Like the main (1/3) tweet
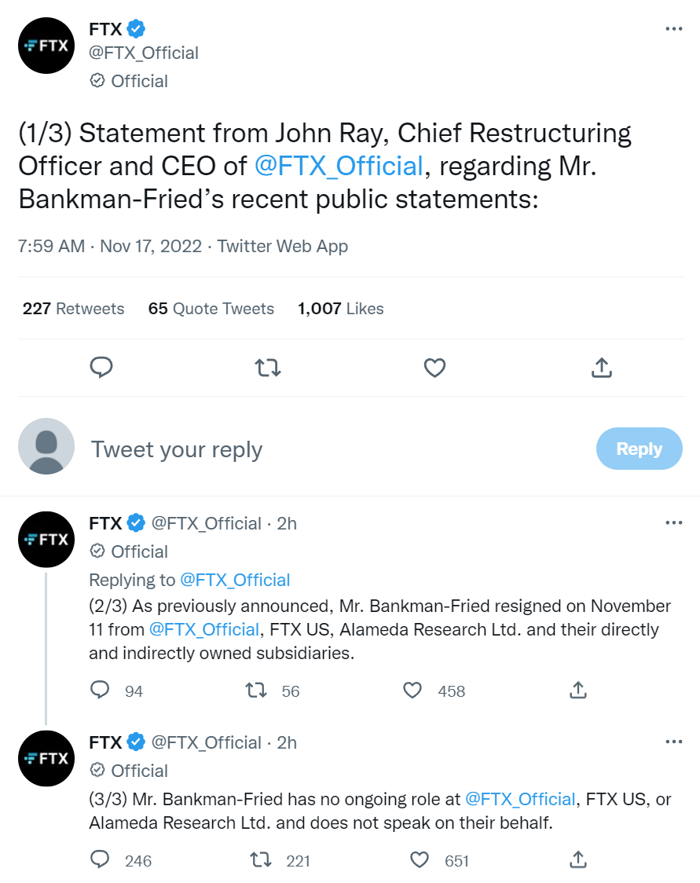Screen dimensions: 700x883 coord(434,368)
